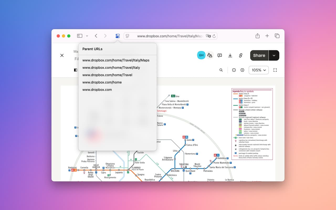This screenshot has height=210, width=336.
Task: Toggle the preview thumbnails panel icon
Action: coord(76,70)
